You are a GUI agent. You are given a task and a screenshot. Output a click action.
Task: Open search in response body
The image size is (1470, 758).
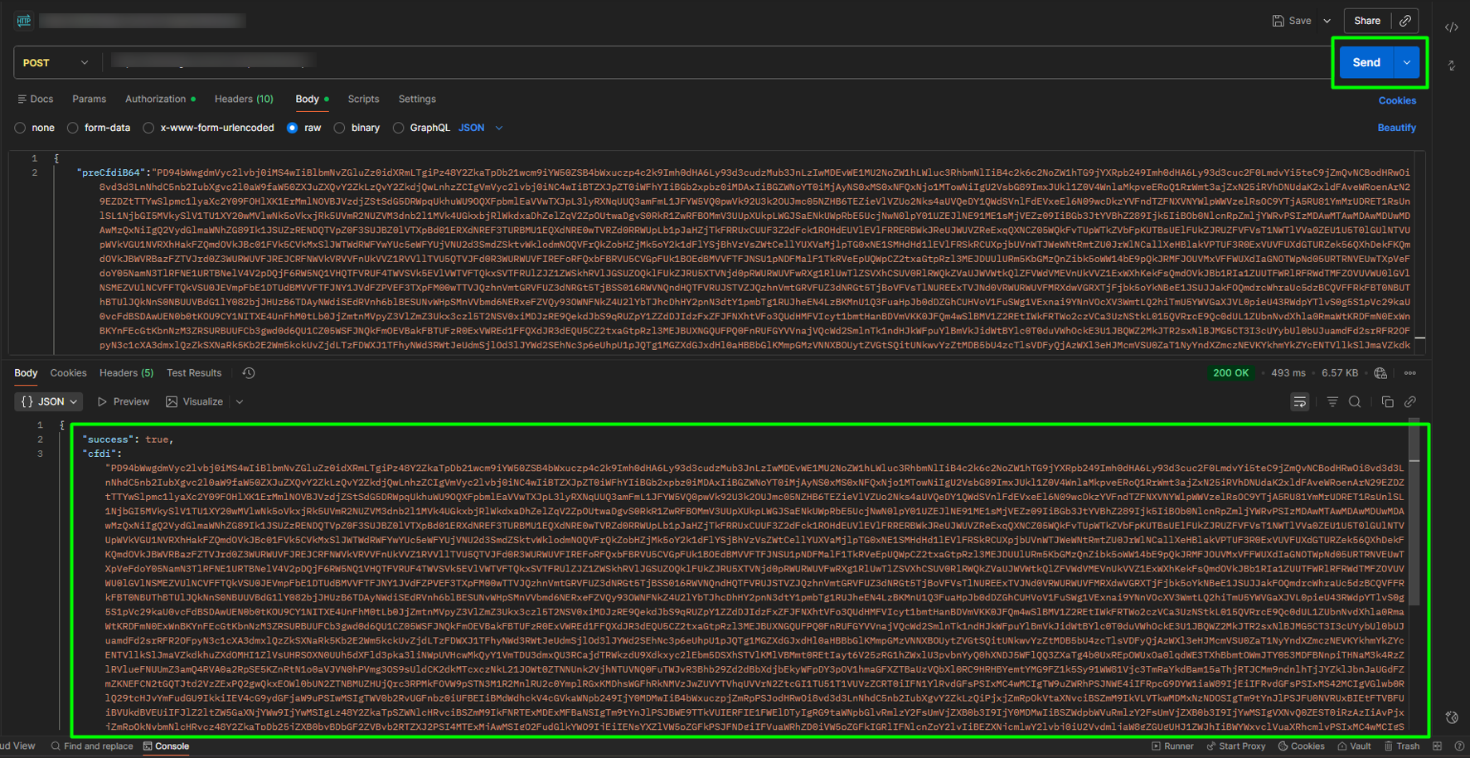click(1355, 402)
